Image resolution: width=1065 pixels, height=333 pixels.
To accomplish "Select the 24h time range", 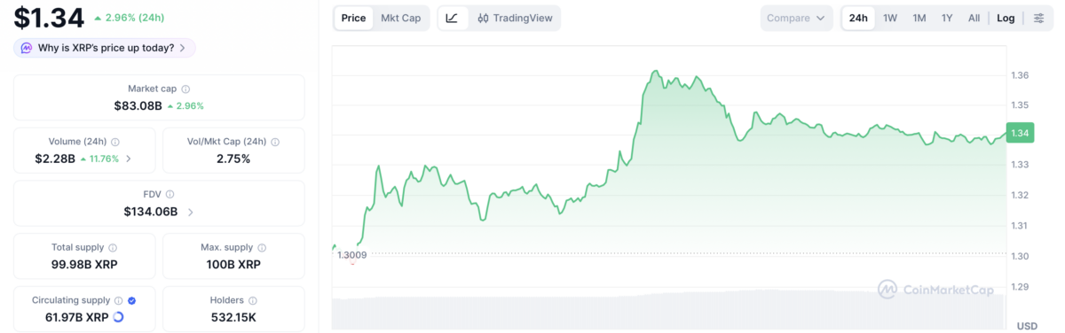I will coord(858,18).
